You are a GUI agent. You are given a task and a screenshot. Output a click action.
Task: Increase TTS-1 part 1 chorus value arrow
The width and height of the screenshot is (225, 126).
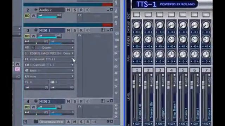coord(140,32)
